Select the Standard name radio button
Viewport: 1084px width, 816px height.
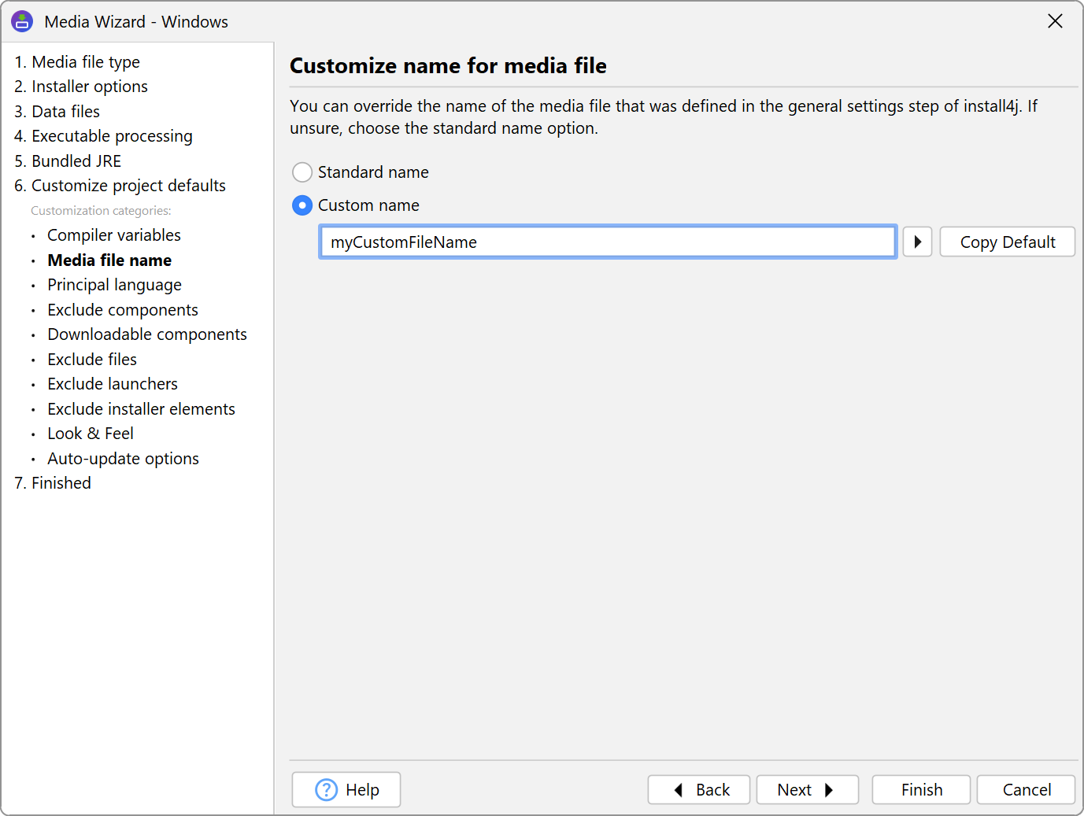[x=302, y=172]
